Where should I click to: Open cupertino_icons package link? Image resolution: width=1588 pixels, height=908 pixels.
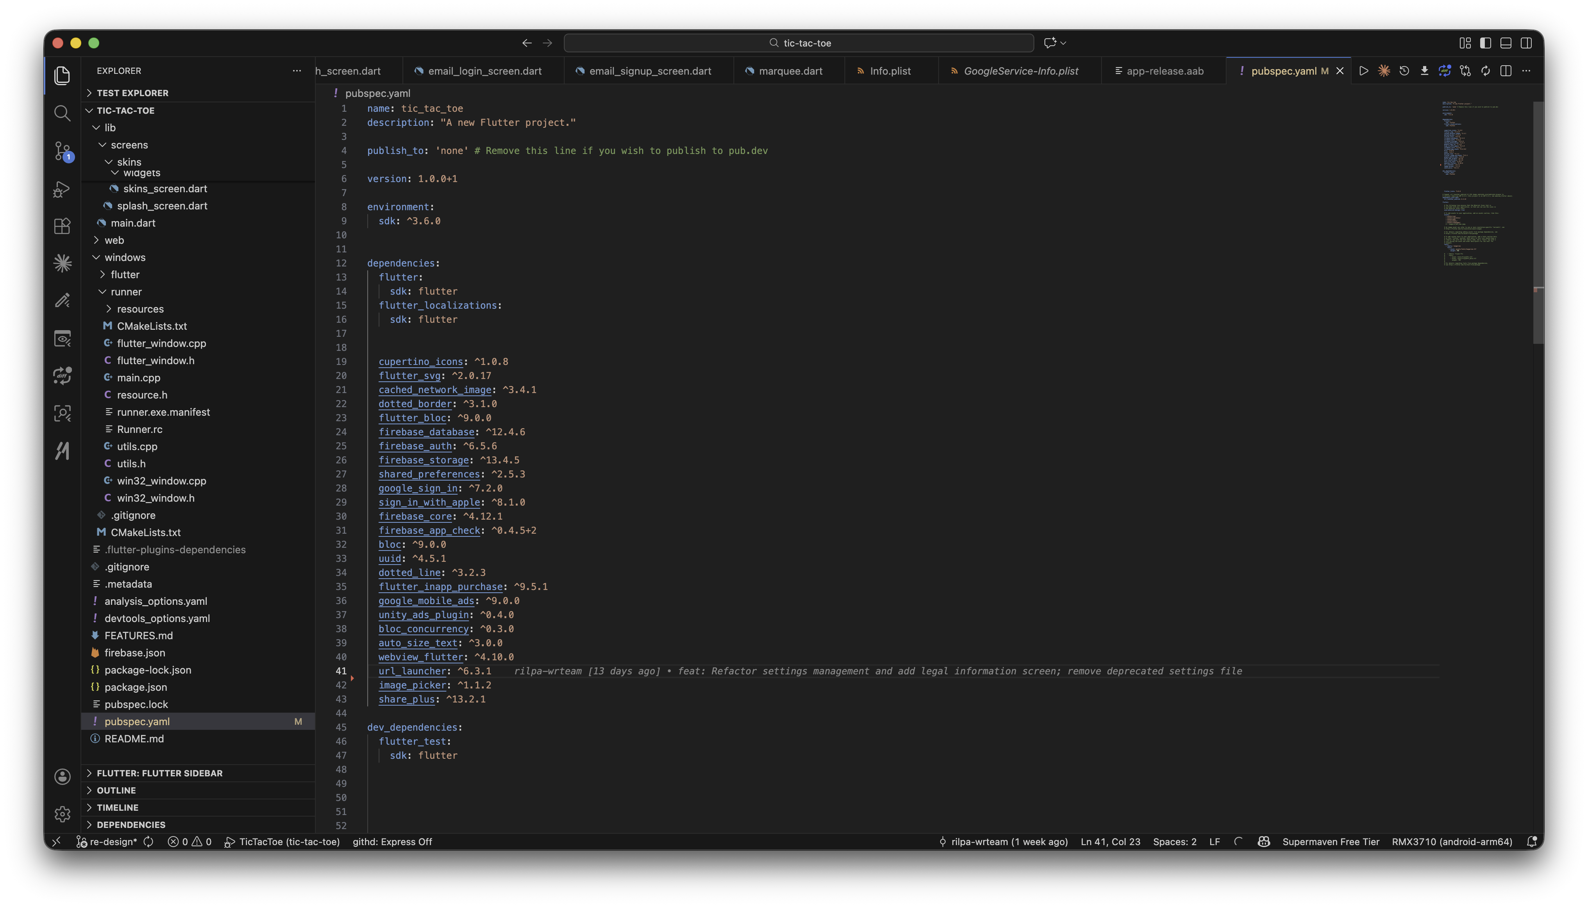(420, 362)
